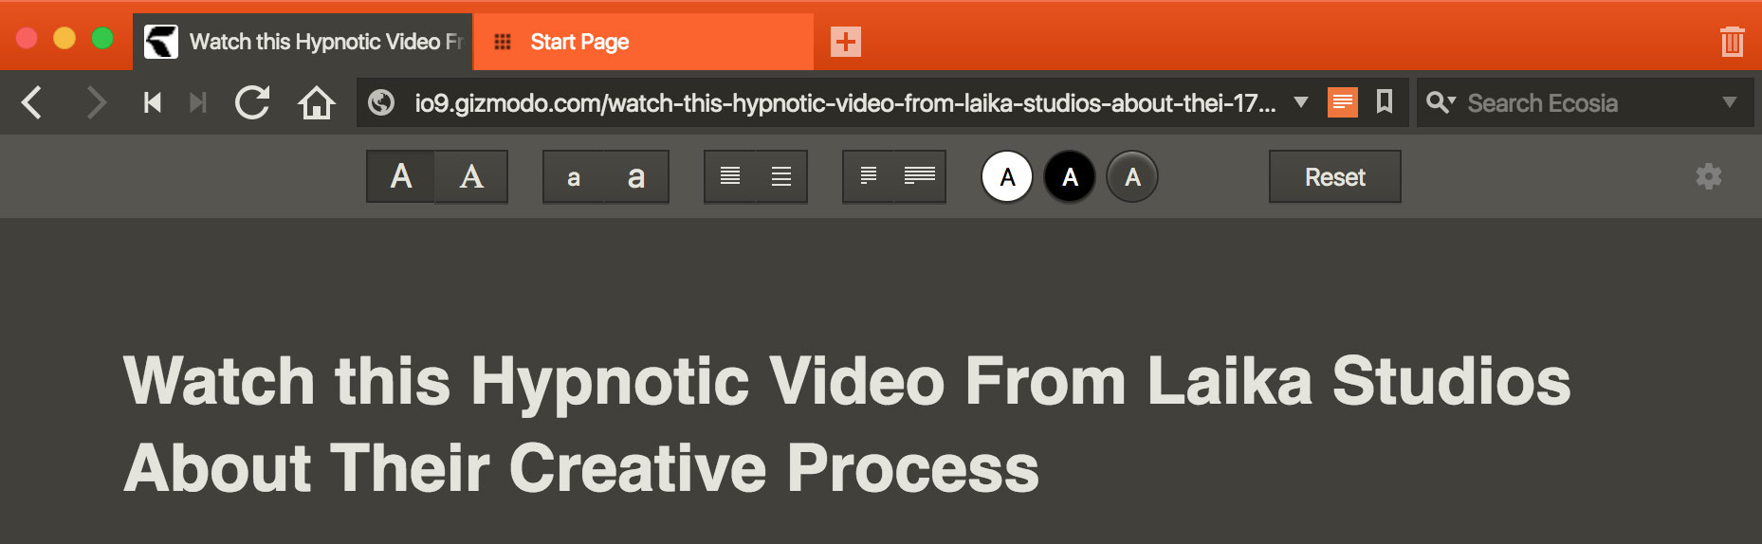Click the fast forward navigation icon
This screenshot has height=544, width=1762.
pos(197,102)
